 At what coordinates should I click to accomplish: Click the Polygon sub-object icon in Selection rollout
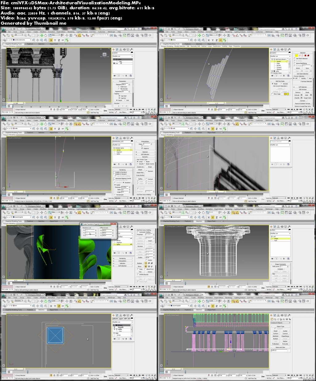306,56
